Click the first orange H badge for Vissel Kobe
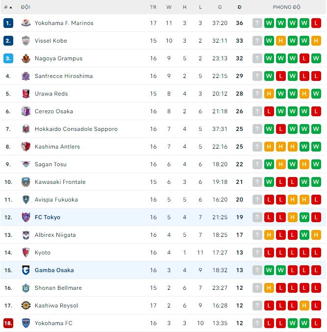Image resolution: width=327 pixels, height=332 pixels. pos(281,41)
